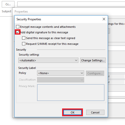125x125 pixels.
Task: Open the Classification dropdown
Action: click(x=61, y=80)
